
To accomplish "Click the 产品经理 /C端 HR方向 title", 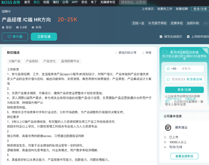I will click(26, 20).
